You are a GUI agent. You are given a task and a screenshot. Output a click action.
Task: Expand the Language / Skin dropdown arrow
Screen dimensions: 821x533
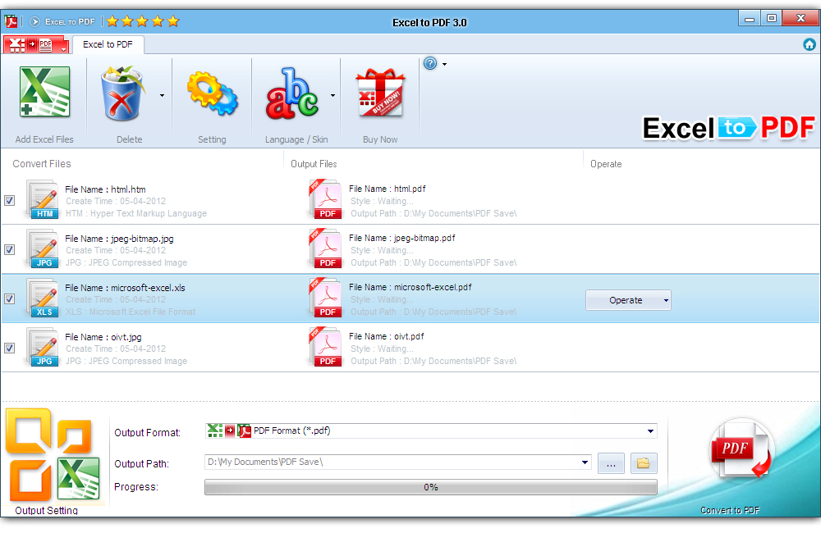(333, 95)
